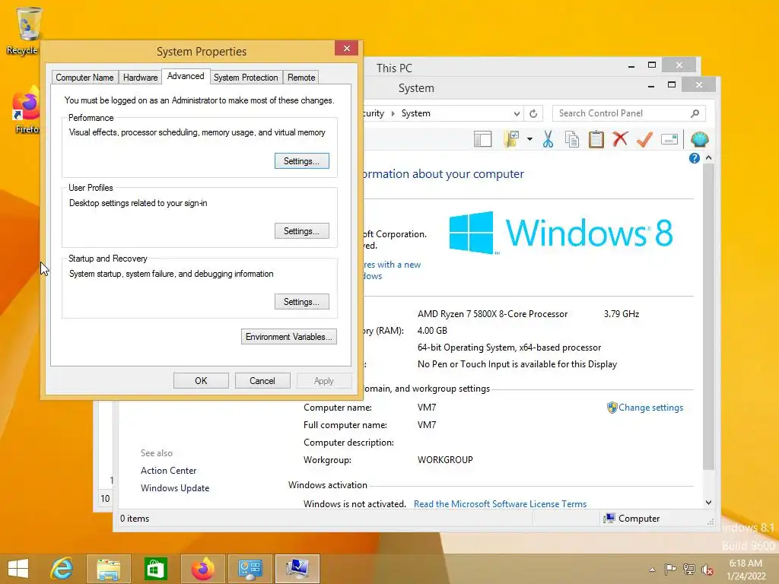779x584 pixels.
Task: Select the Firefox desktop shortcut
Action: click(27, 110)
